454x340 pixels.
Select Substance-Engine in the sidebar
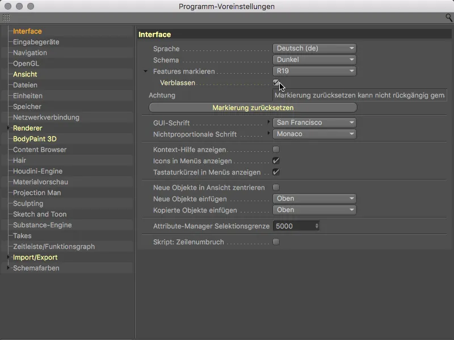42,225
